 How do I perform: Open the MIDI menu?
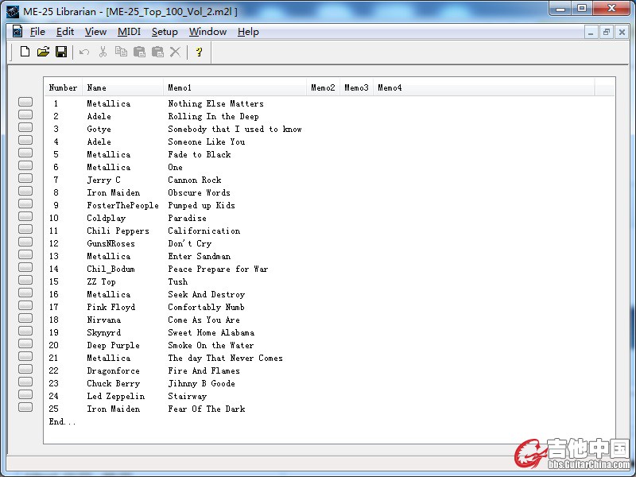pyautogui.click(x=129, y=32)
